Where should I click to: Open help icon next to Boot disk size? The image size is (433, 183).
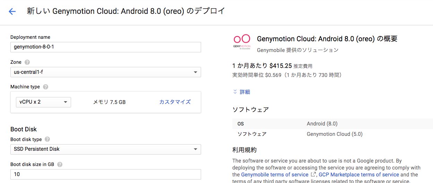click(60, 164)
